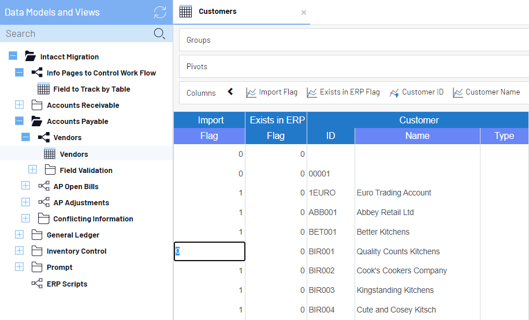Click the Customers tab table icon
529x320 pixels.
[x=185, y=12]
